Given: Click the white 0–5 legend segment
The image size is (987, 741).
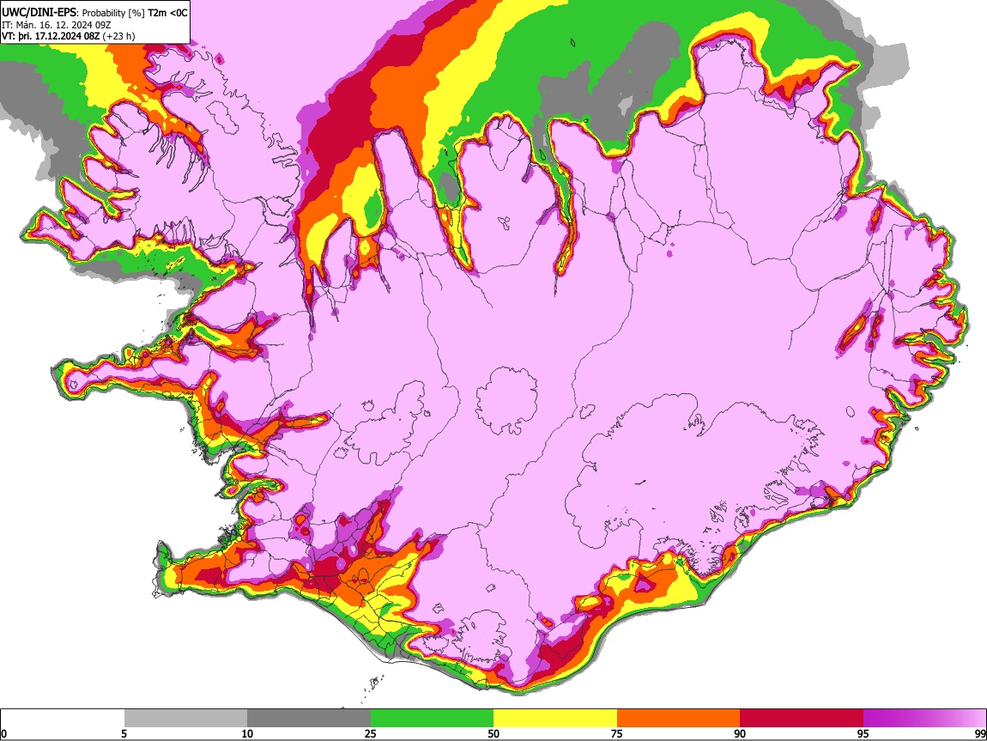Looking at the screenshot, I should [63, 718].
